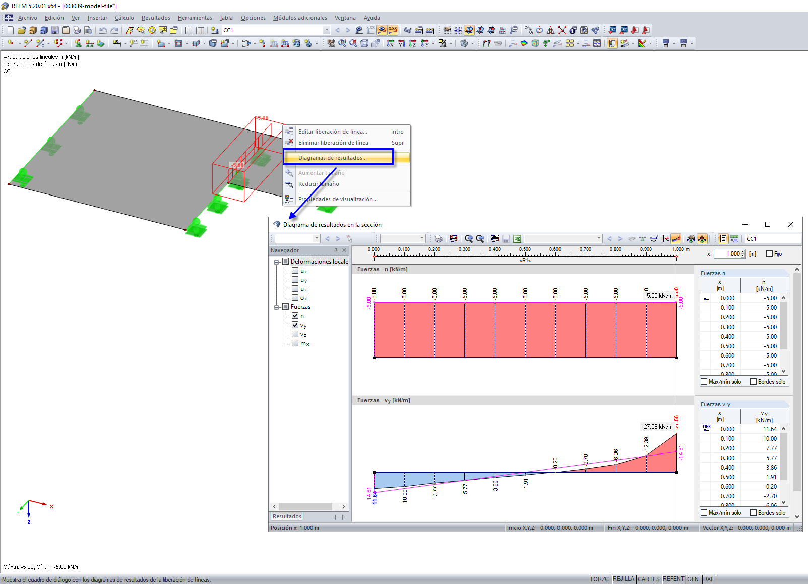The height and width of the screenshot is (584, 808).
Task: Print the result diagram
Action: pyautogui.click(x=439, y=239)
